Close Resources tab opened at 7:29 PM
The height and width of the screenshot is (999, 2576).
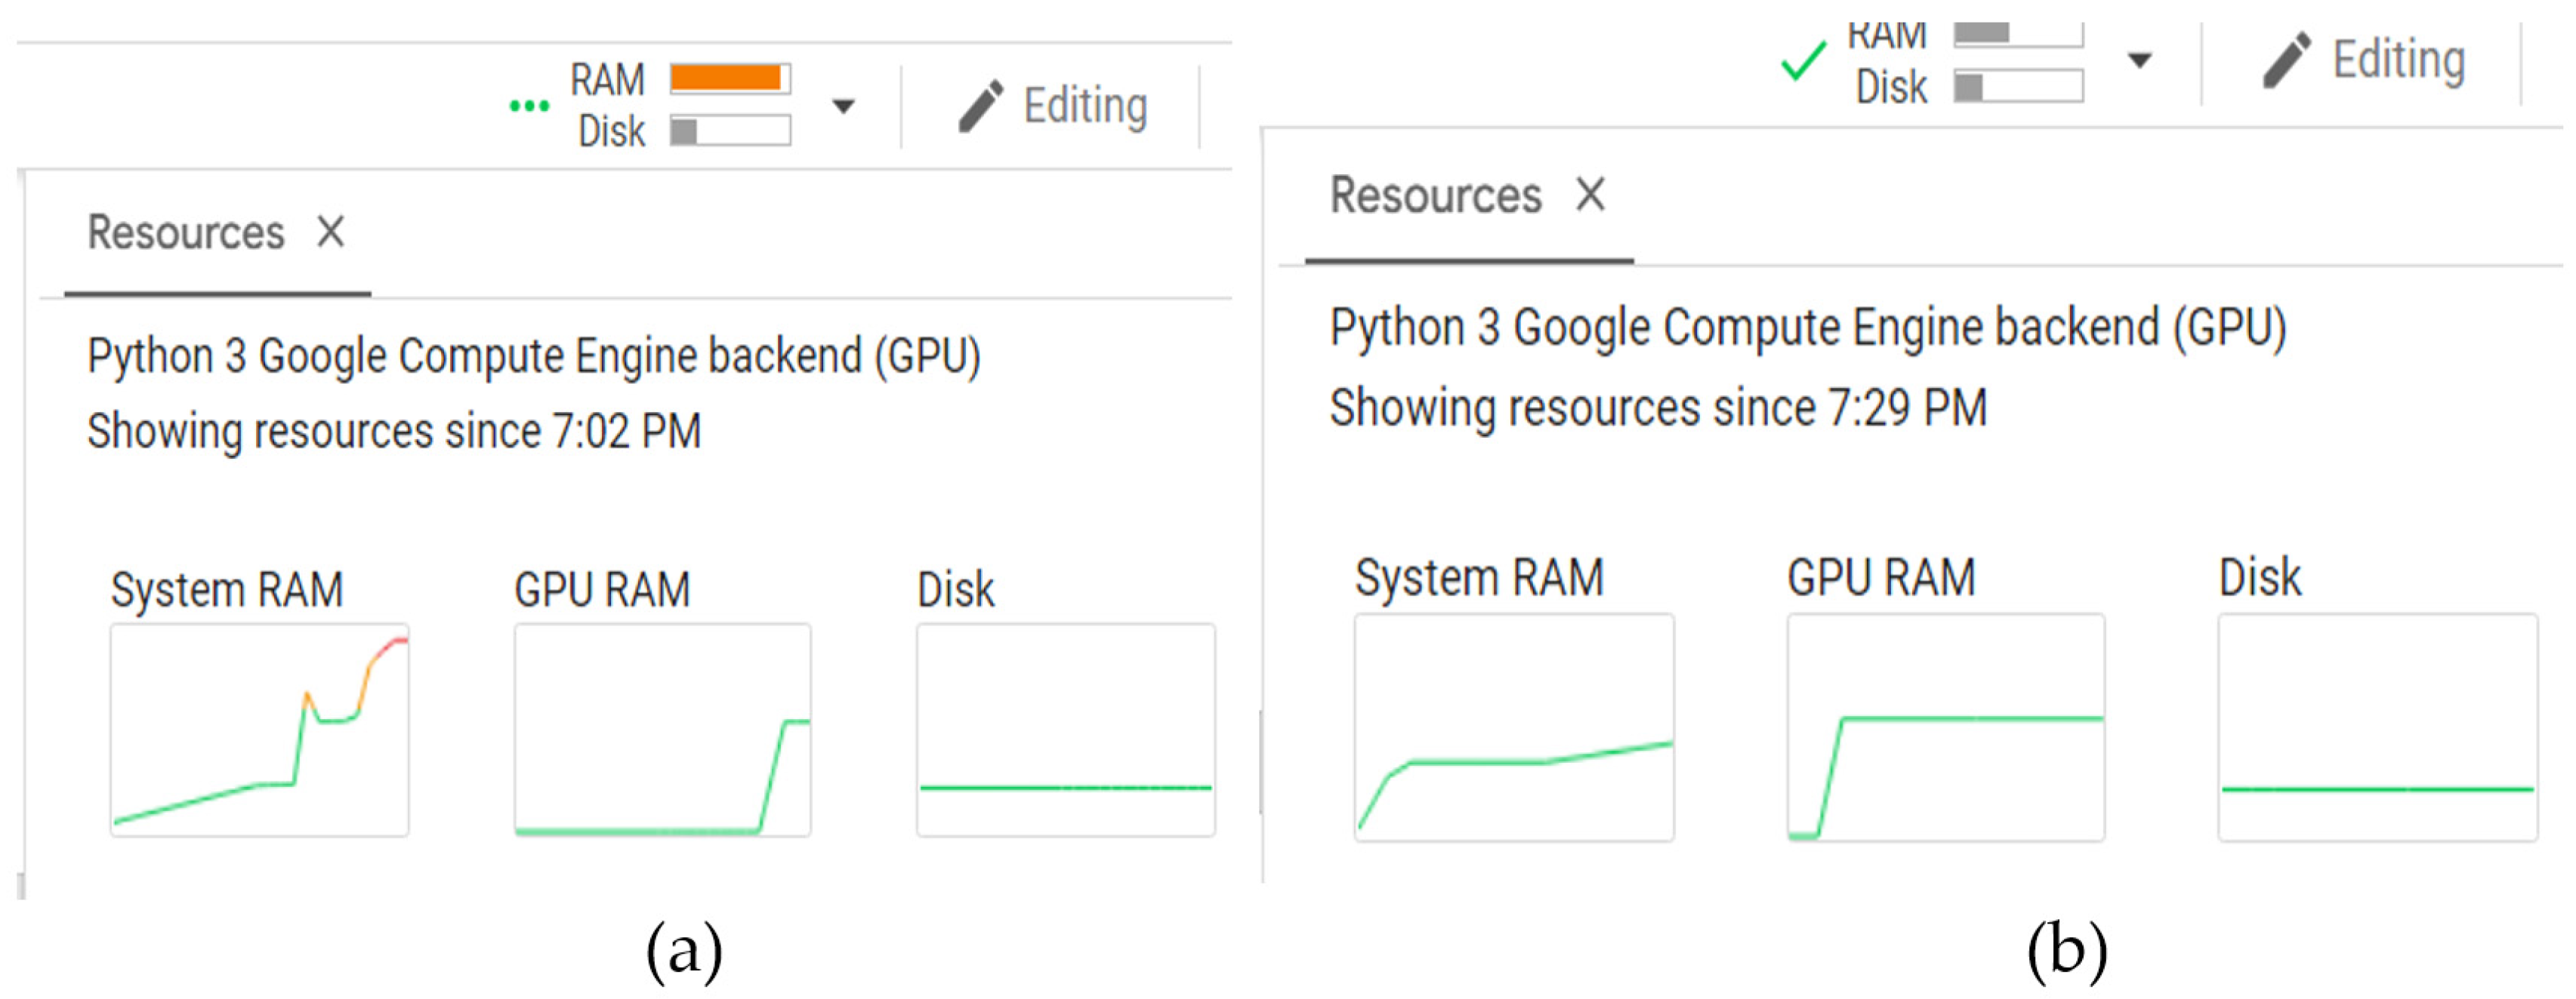1590,194
